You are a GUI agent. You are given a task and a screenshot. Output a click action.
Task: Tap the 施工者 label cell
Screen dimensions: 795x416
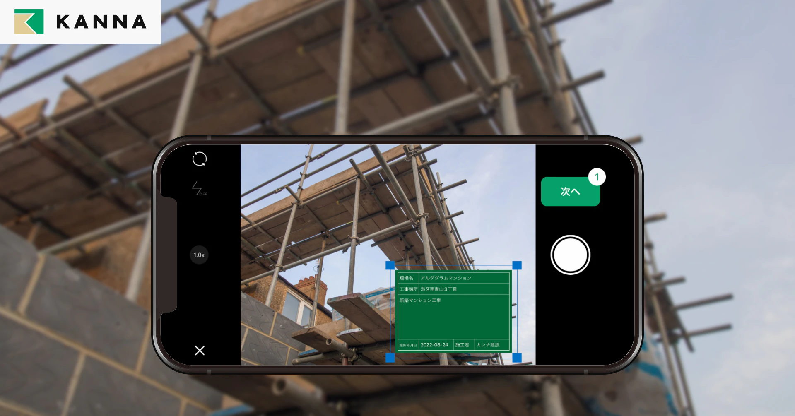pyautogui.click(x=463, y=345)
